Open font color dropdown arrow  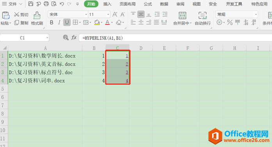[x=112, y=22]
